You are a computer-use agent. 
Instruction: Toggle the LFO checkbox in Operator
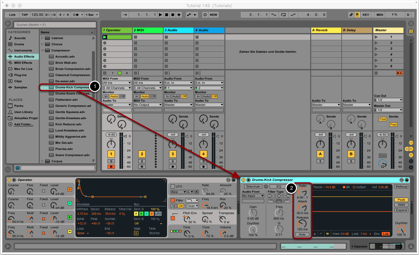click(x=173, y=186)
